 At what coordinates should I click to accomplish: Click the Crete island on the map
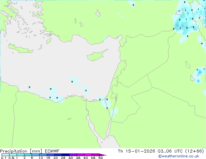click(20, 49)
